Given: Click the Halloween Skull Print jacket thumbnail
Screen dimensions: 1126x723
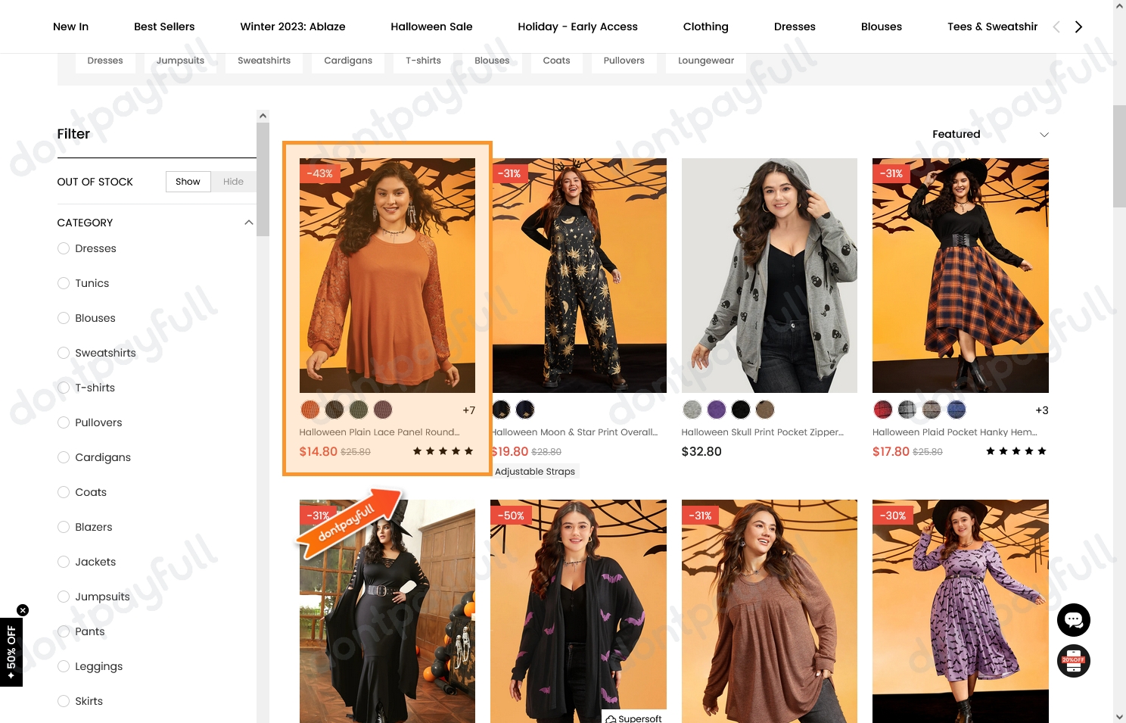Looking at the screenshot, I should coord(769,275).
